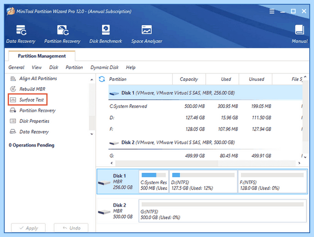Open the Space Analyzer tool
This screenshot has width=314, height=237.
(147, 34)
